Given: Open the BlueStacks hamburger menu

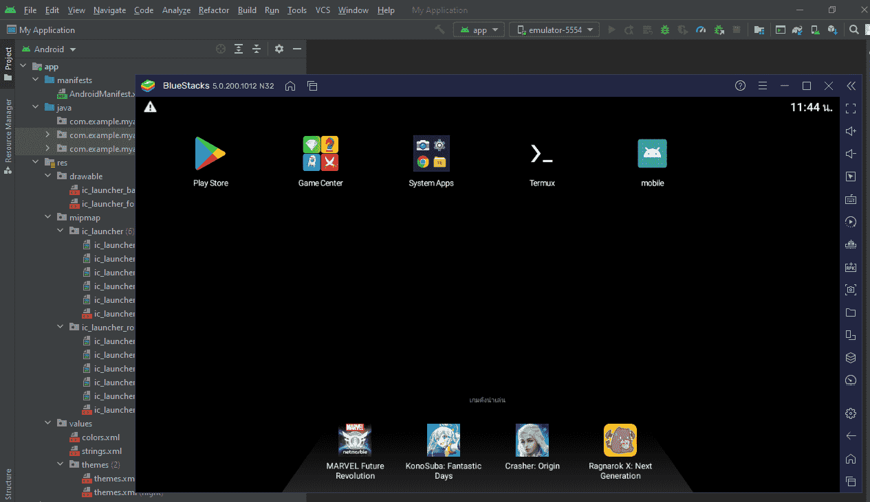Looking at the screenshot, I should [762, 86].
